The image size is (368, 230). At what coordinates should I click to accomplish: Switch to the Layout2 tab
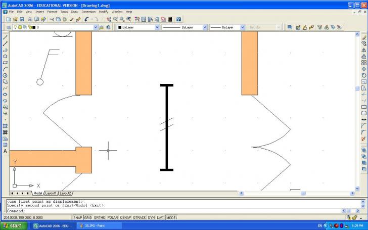(x=65, y=193)
